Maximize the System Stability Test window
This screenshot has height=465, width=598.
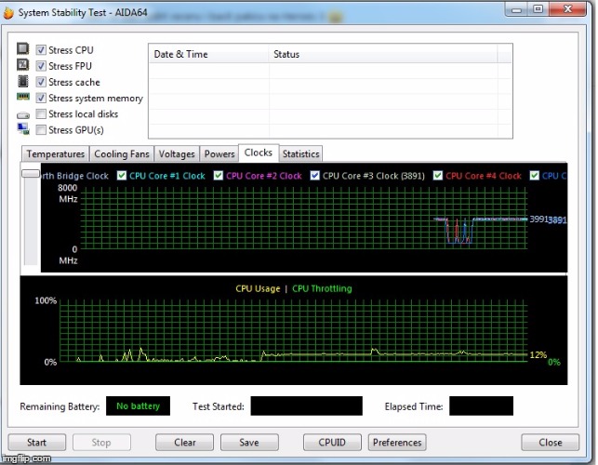coord(538,9)
